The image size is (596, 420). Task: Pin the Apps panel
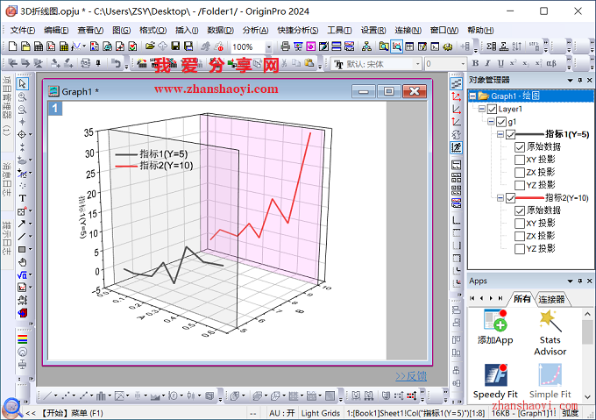tap(579, 281)
